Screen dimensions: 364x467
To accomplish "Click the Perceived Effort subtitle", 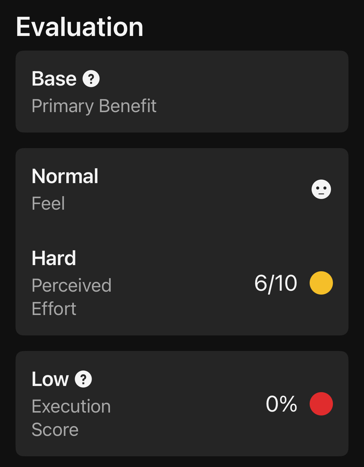I will [x=72, y=297].
